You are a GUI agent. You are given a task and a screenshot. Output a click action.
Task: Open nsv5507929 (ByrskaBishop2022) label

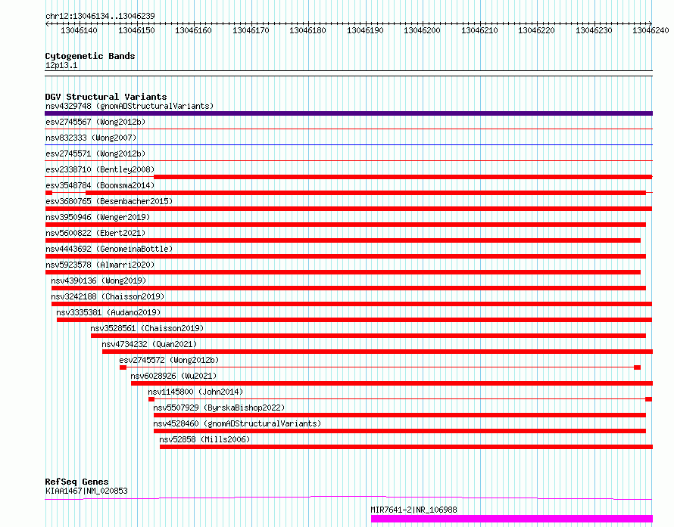219,408
